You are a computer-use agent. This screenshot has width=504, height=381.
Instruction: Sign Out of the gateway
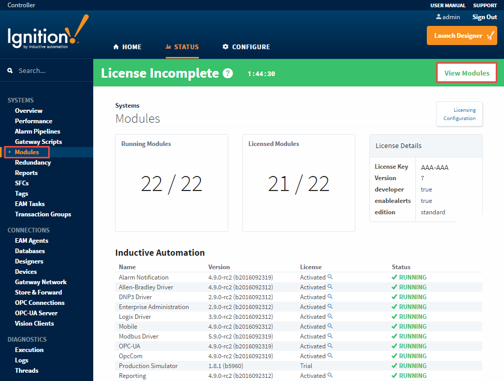(484, 17)
